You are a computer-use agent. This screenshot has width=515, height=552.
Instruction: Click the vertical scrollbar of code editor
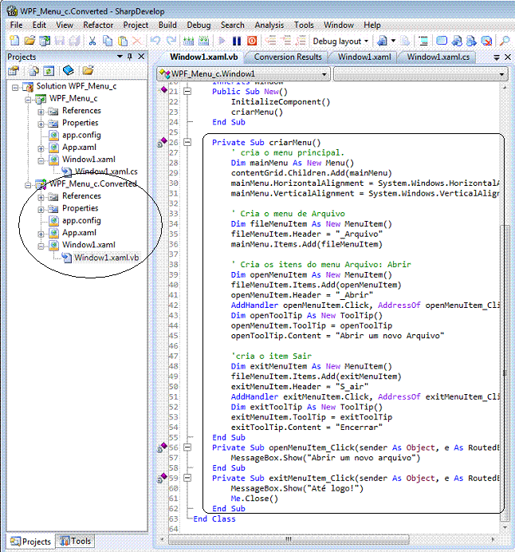pos(505,373)
